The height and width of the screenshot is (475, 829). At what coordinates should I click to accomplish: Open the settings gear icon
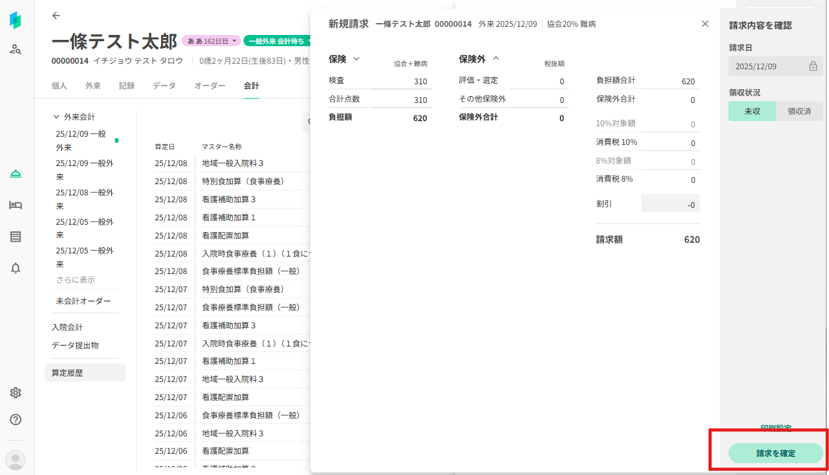16,393
